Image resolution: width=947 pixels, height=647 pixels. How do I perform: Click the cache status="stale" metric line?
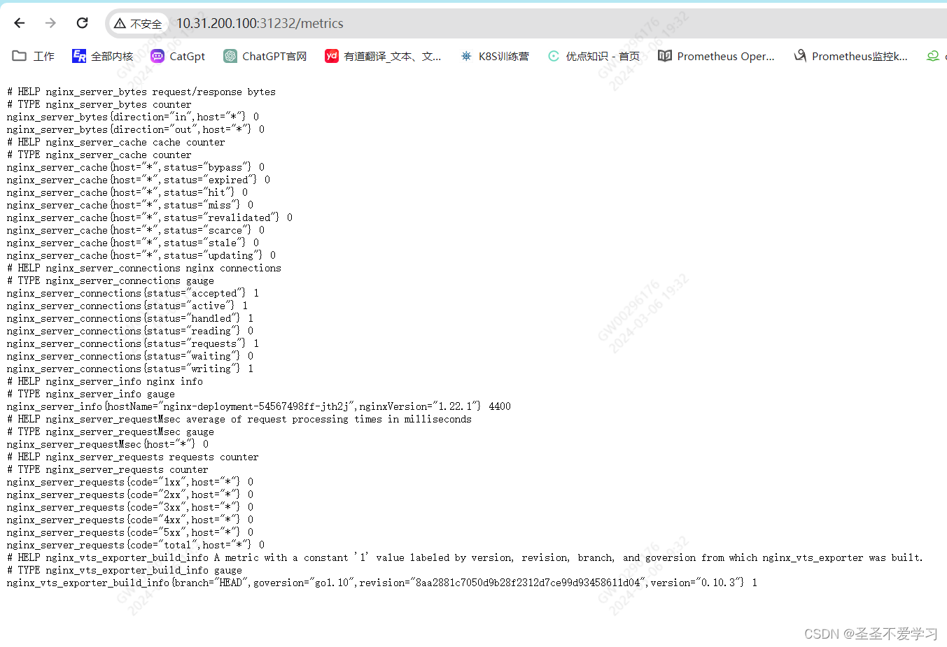click(133, 243)
